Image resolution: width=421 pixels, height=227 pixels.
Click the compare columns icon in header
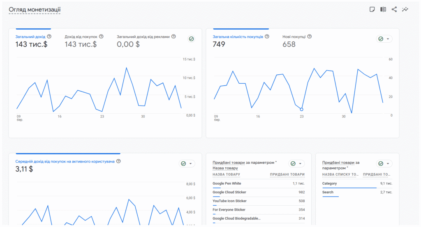click(x=383, y=9)
